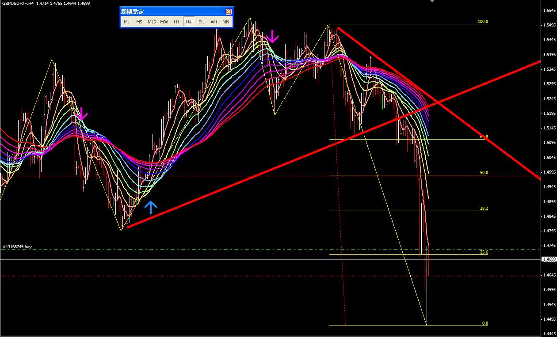Click the current price tag 1.4699
The image size is (557, 337).
(549, 259)
